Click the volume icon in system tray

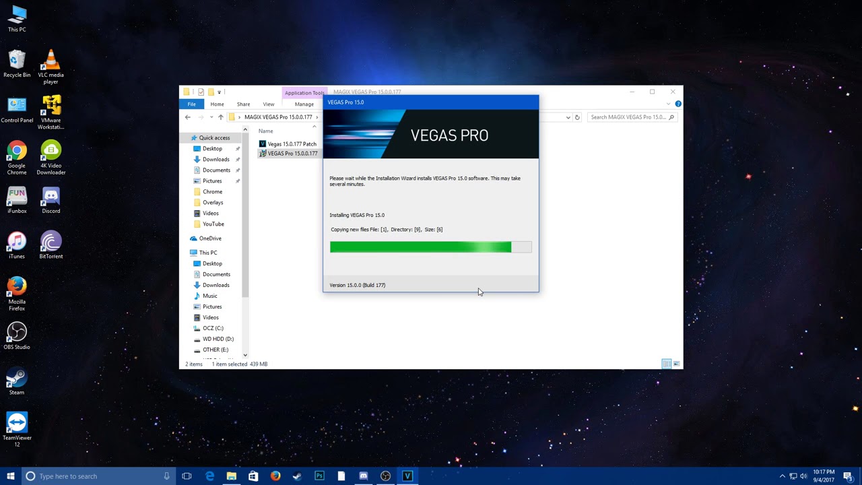point(803,476)
